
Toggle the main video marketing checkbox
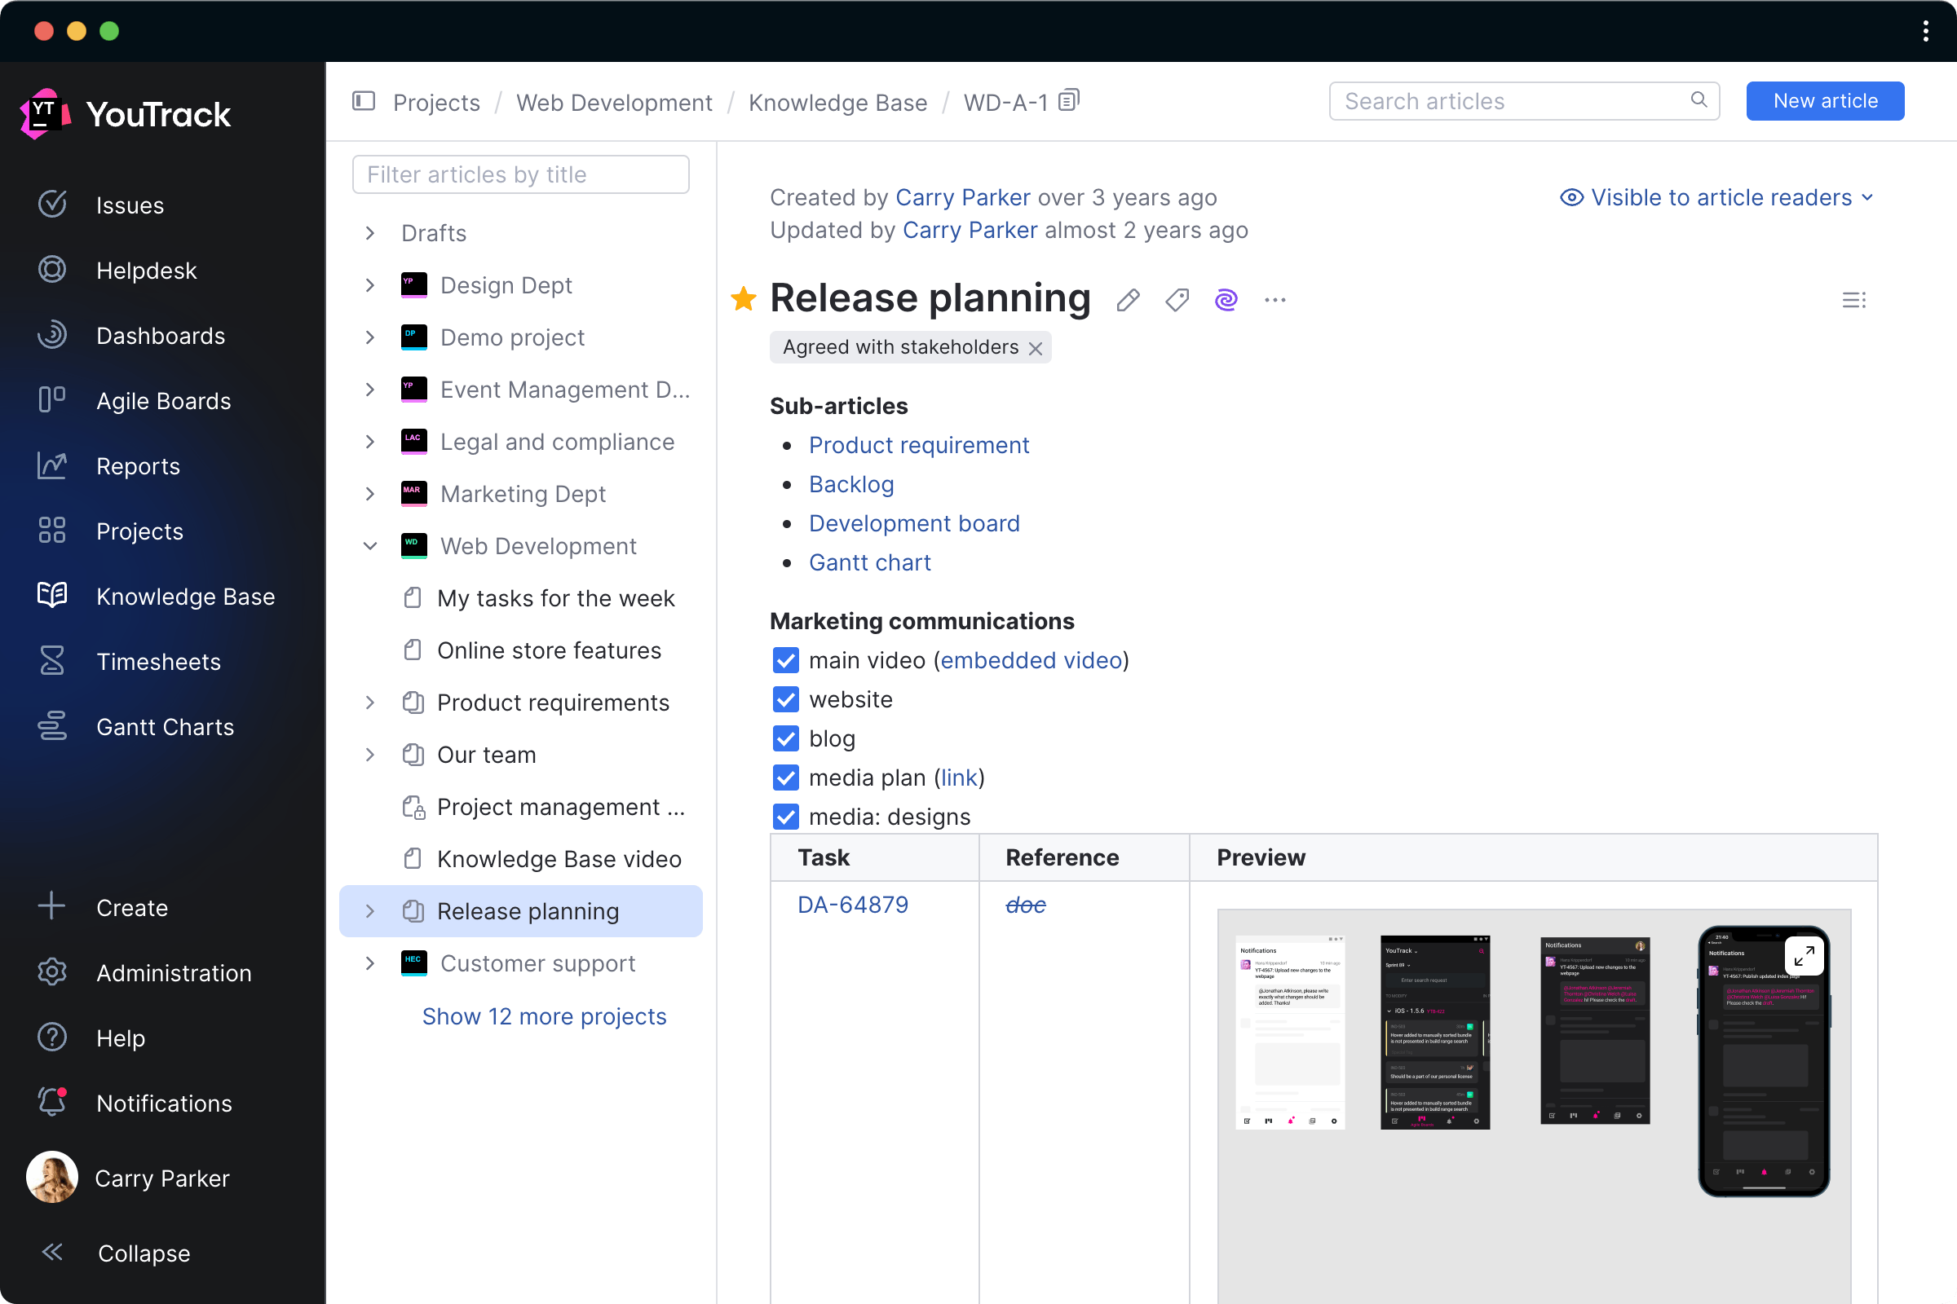pyautogui.click(x=784, y=659)
